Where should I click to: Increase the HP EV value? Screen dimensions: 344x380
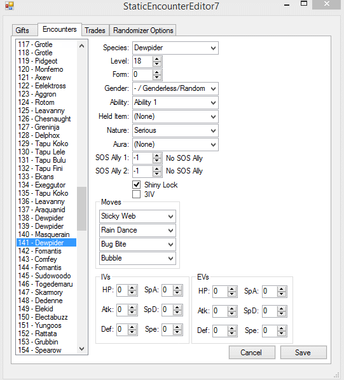232,289
